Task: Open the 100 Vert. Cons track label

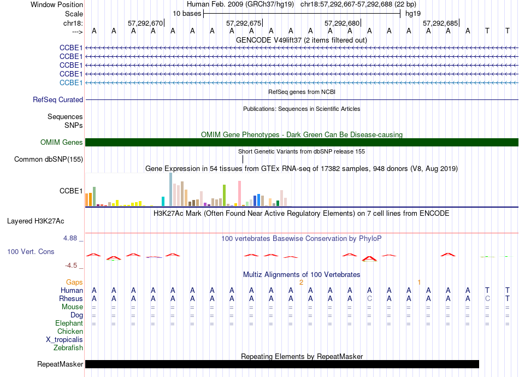Action: pos(31,251)
